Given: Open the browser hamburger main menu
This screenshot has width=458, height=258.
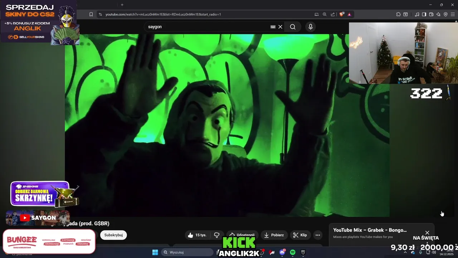Looking at the screenshot, I should tap(453, 14).
